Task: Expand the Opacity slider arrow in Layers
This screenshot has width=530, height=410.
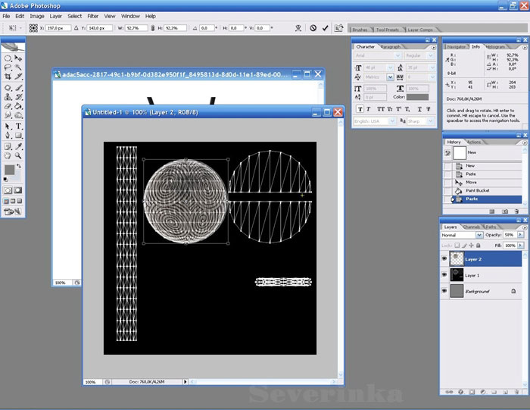Action: [520, 236]
